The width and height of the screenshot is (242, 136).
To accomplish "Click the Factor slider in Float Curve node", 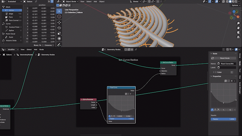I will click(121, 119).
